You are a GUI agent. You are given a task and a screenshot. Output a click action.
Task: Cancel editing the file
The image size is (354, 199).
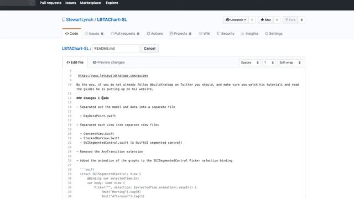click(149, 49)
